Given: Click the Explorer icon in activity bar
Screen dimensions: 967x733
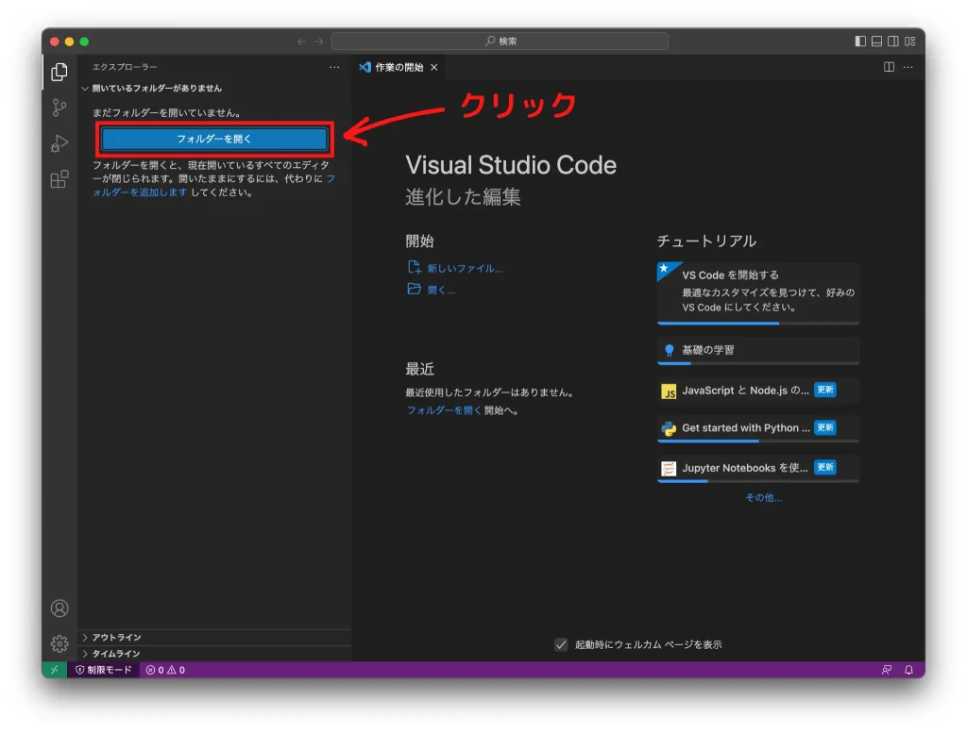Looking at the screenshot, I should coord(59,72).
